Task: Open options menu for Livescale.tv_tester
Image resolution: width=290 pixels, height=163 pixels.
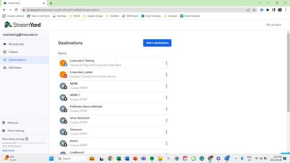Action: pyautogui.click(x=166, y=75)
